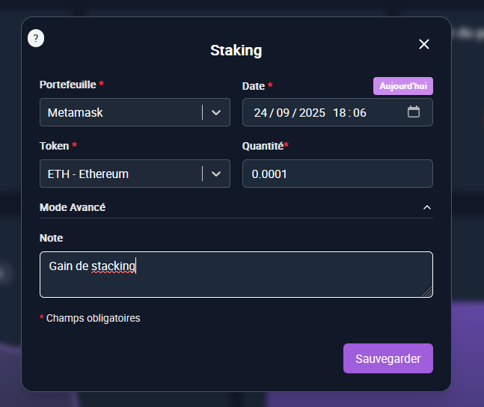Collapse the Mode Avancé section chevron
The height and width of the screenshot is (407, 484).
click(x=427, y=207)
